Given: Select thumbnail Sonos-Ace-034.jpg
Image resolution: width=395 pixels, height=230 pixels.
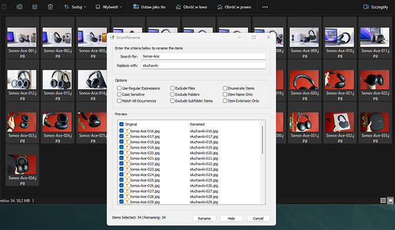Looking at the screenshot, I should [22, 165].
